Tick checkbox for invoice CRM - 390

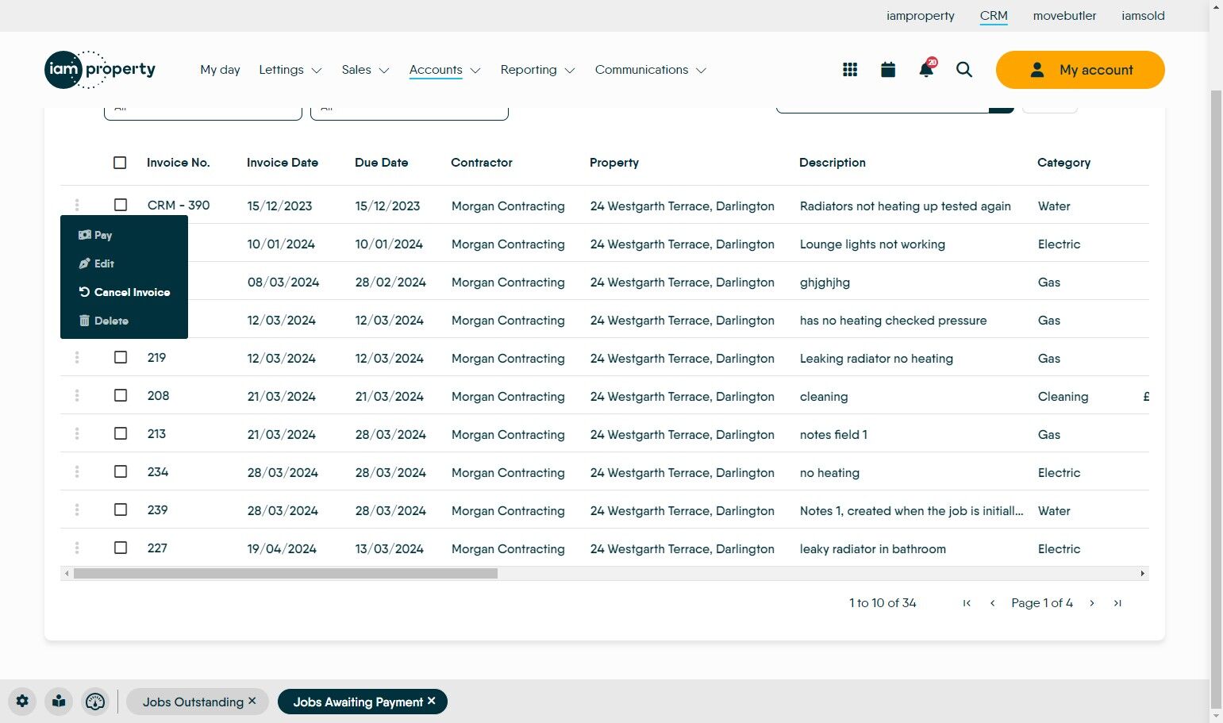coord(121,205)
